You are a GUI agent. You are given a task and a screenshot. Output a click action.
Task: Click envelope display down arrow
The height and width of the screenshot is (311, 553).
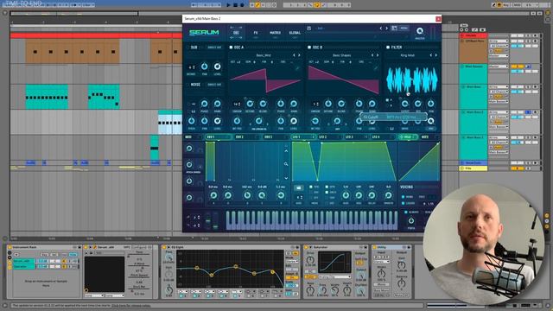286,178
